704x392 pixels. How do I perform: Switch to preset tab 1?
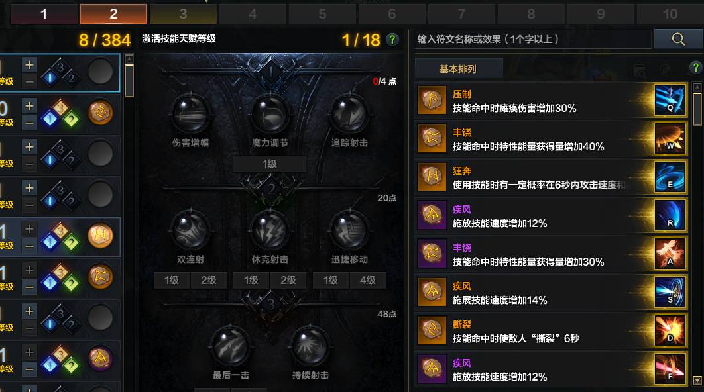pos(44,14)
